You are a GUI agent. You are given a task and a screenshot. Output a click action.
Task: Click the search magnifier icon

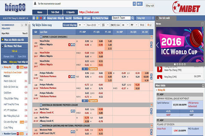133,18
